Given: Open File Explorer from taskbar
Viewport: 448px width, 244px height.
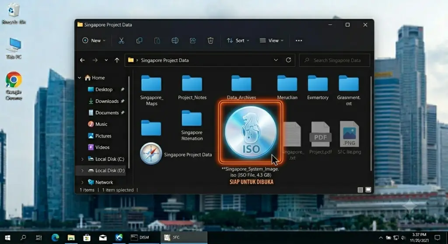Looking at the screenshot, I should click(x=71, y=237).
